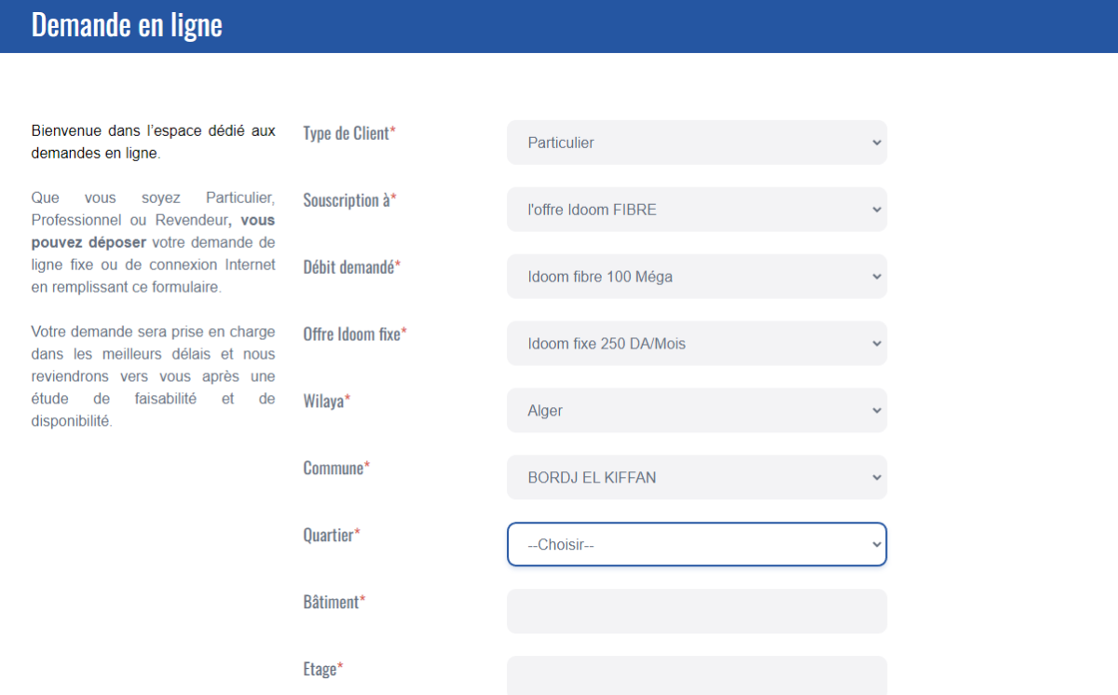Click the Wilaya field label

326,401
